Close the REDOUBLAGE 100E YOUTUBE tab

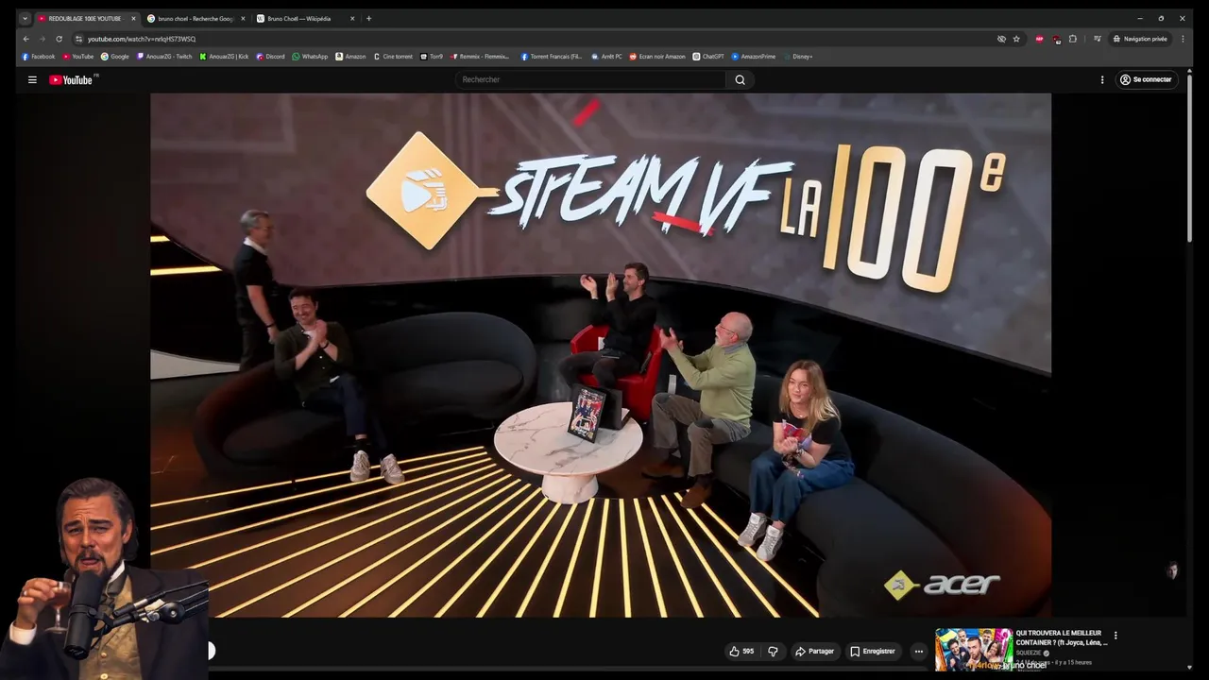pos(133,18)
